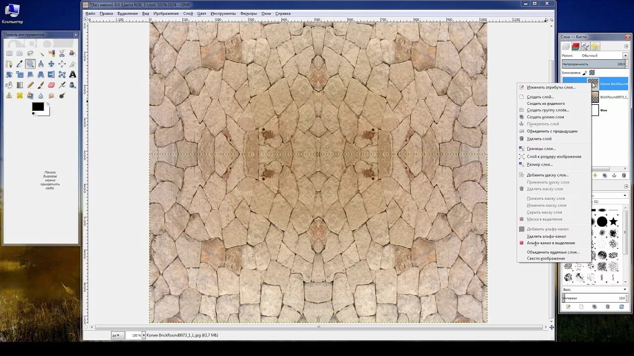This screenshot has width=634, height=356.
Task: Select the Pencil tool
Action: click(x=30, y=85)
